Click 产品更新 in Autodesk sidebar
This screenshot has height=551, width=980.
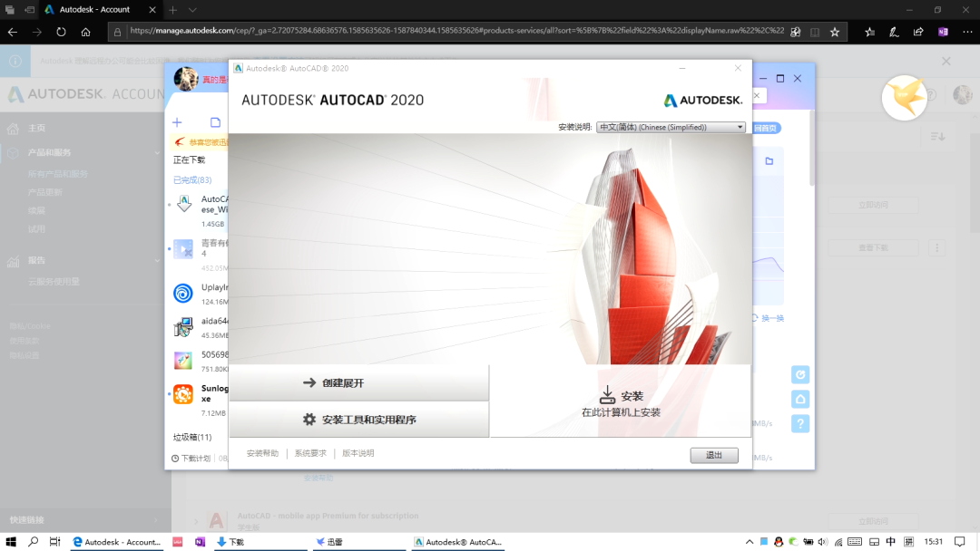(x=45, y=192)
